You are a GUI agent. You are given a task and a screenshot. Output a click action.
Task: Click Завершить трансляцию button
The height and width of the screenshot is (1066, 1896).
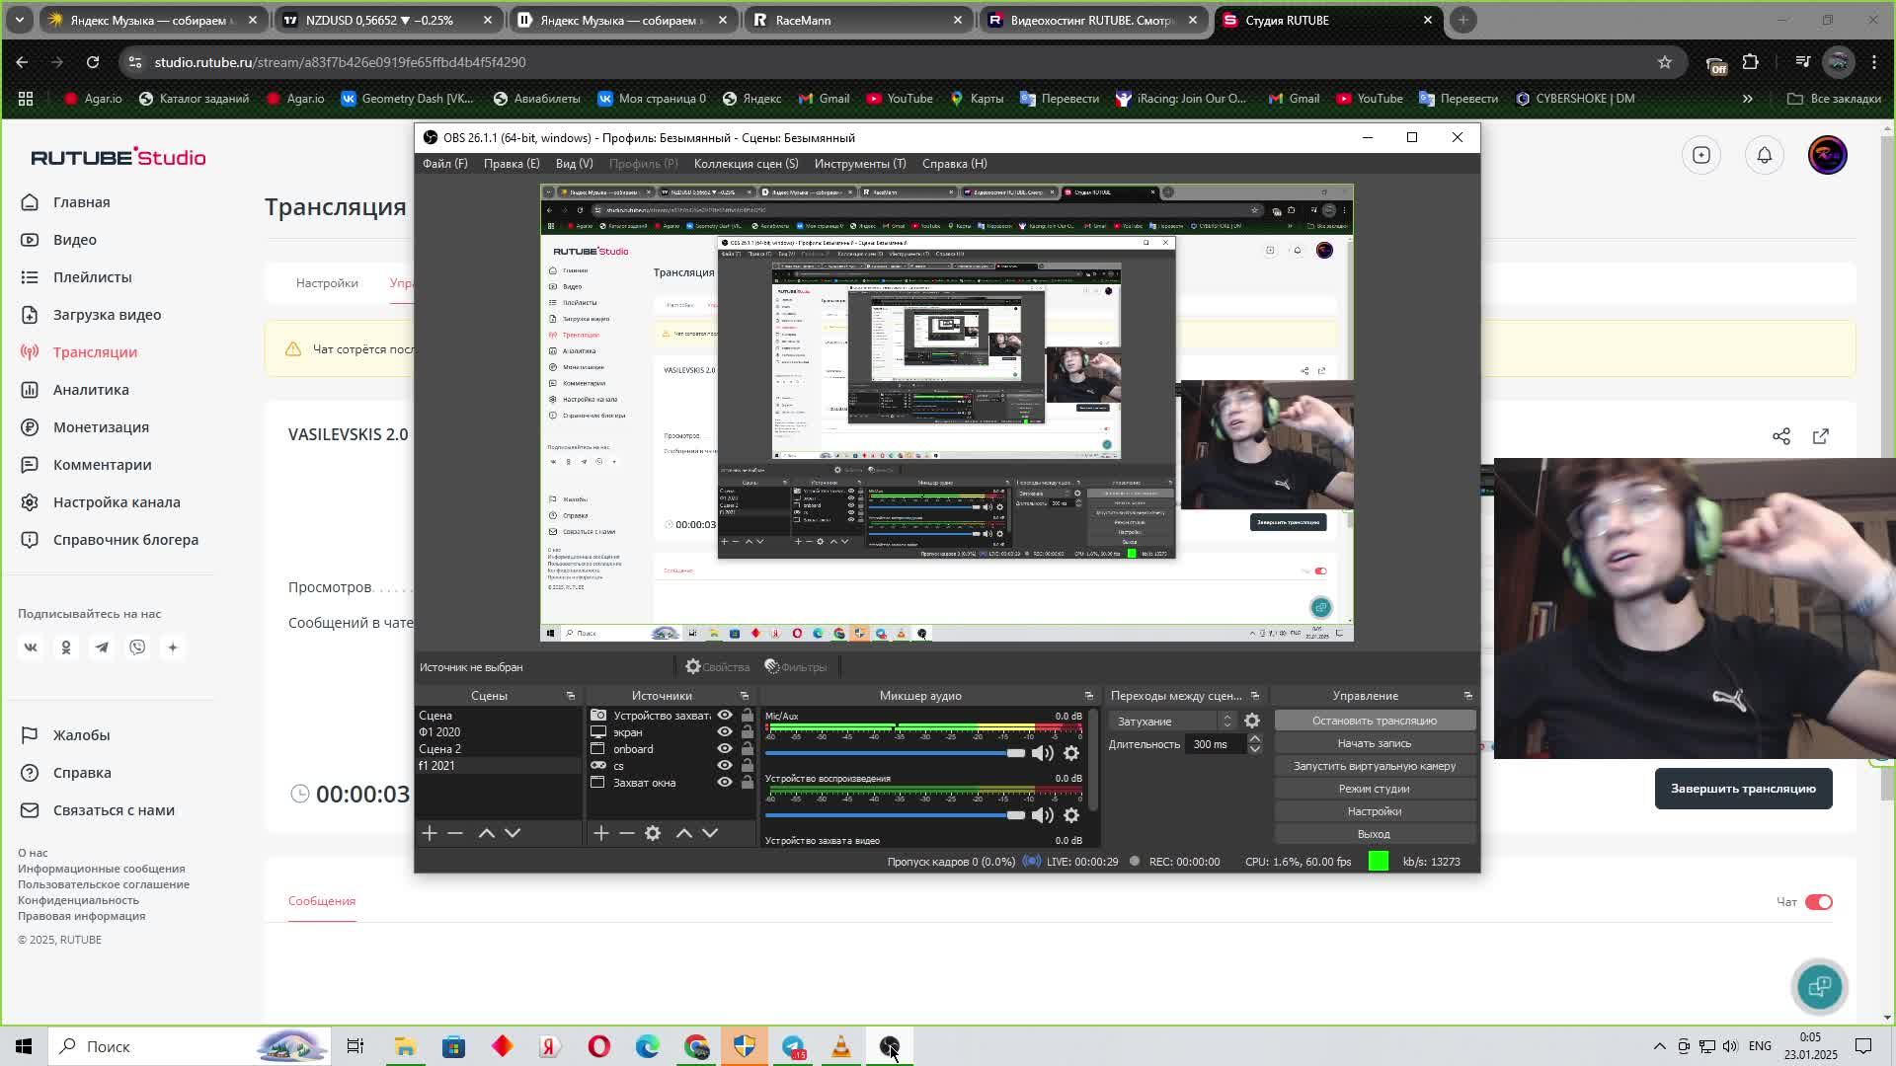(1742, 789)
